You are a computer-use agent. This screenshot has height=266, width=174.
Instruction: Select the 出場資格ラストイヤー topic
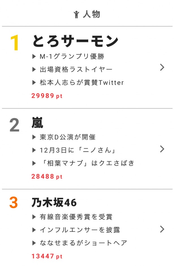point(76,69)
